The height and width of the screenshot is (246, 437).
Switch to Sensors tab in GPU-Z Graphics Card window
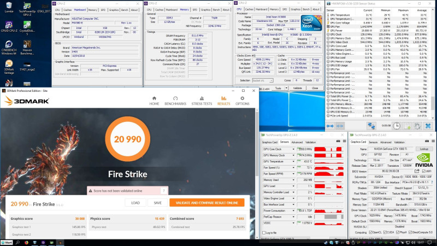(x=373, y=142)
